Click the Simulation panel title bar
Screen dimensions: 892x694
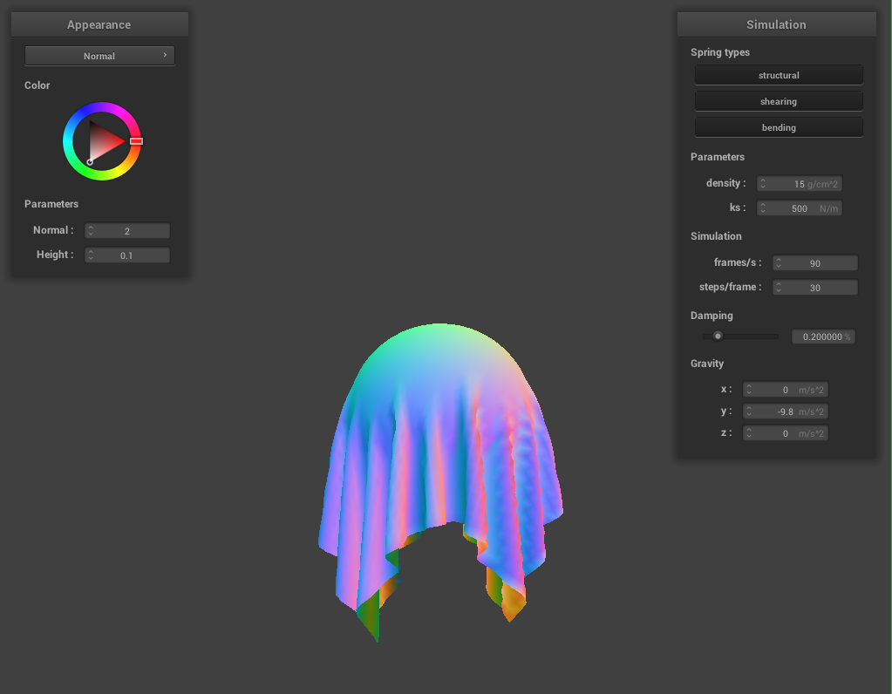coord(777,24)
